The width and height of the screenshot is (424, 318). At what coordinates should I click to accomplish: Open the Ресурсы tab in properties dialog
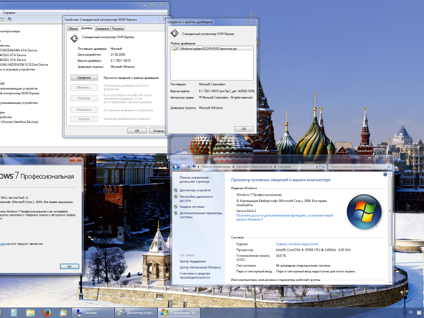[118, 29]
